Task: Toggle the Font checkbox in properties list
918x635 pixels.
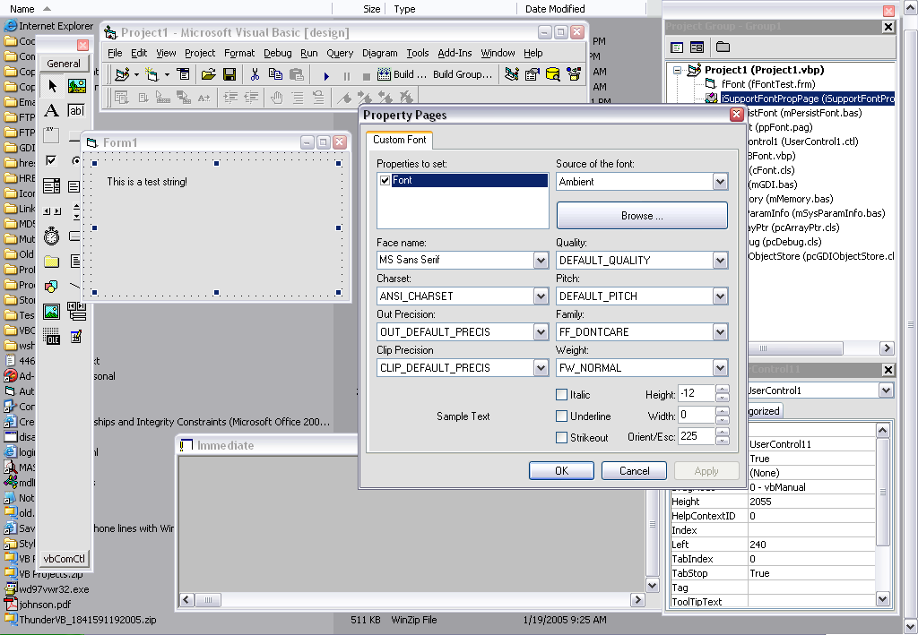Action: coord(385,181)
